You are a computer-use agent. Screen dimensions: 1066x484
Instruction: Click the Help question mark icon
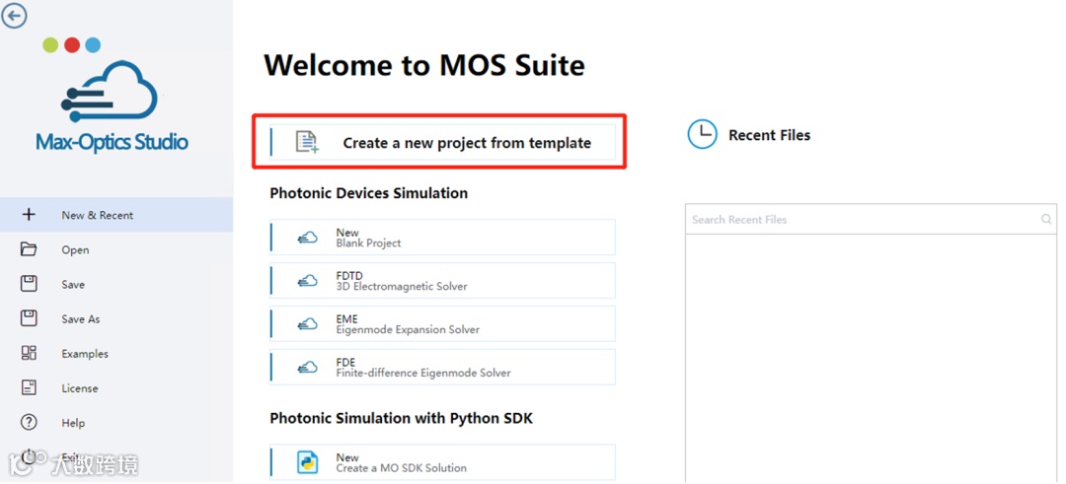29,422
